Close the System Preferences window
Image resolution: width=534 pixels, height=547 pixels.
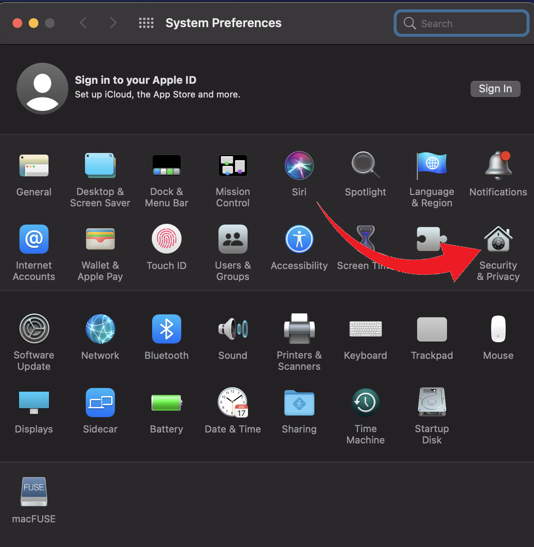pos(17,23)
